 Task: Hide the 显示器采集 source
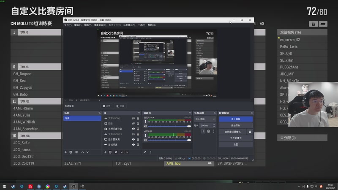134,139
